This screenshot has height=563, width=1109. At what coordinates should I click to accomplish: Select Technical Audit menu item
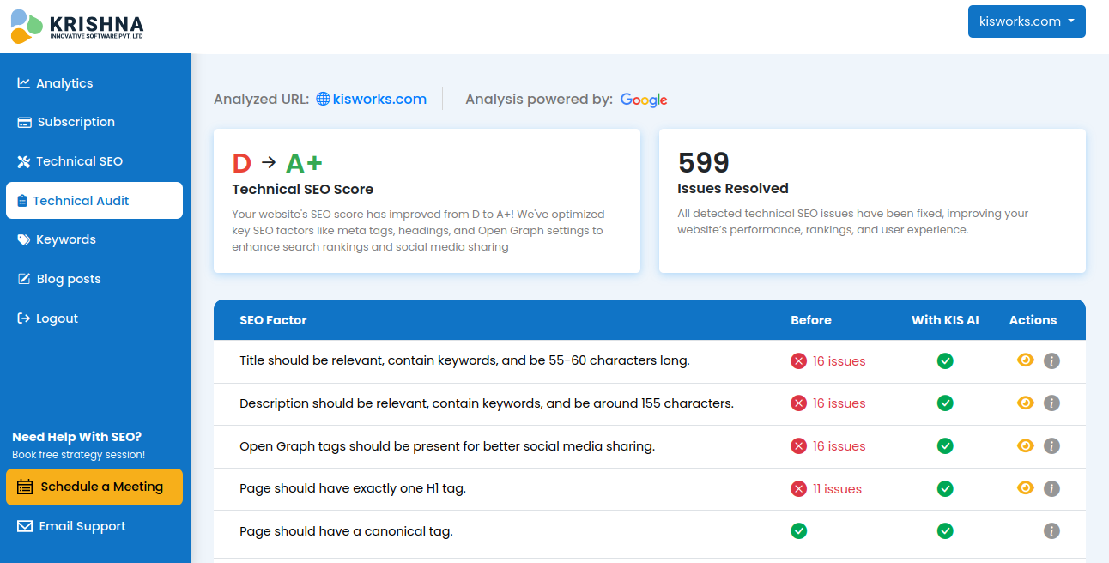[x=94, y=201]
